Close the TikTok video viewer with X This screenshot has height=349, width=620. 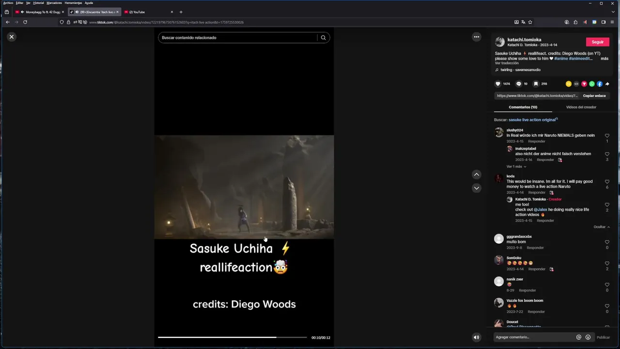[12, 37]
